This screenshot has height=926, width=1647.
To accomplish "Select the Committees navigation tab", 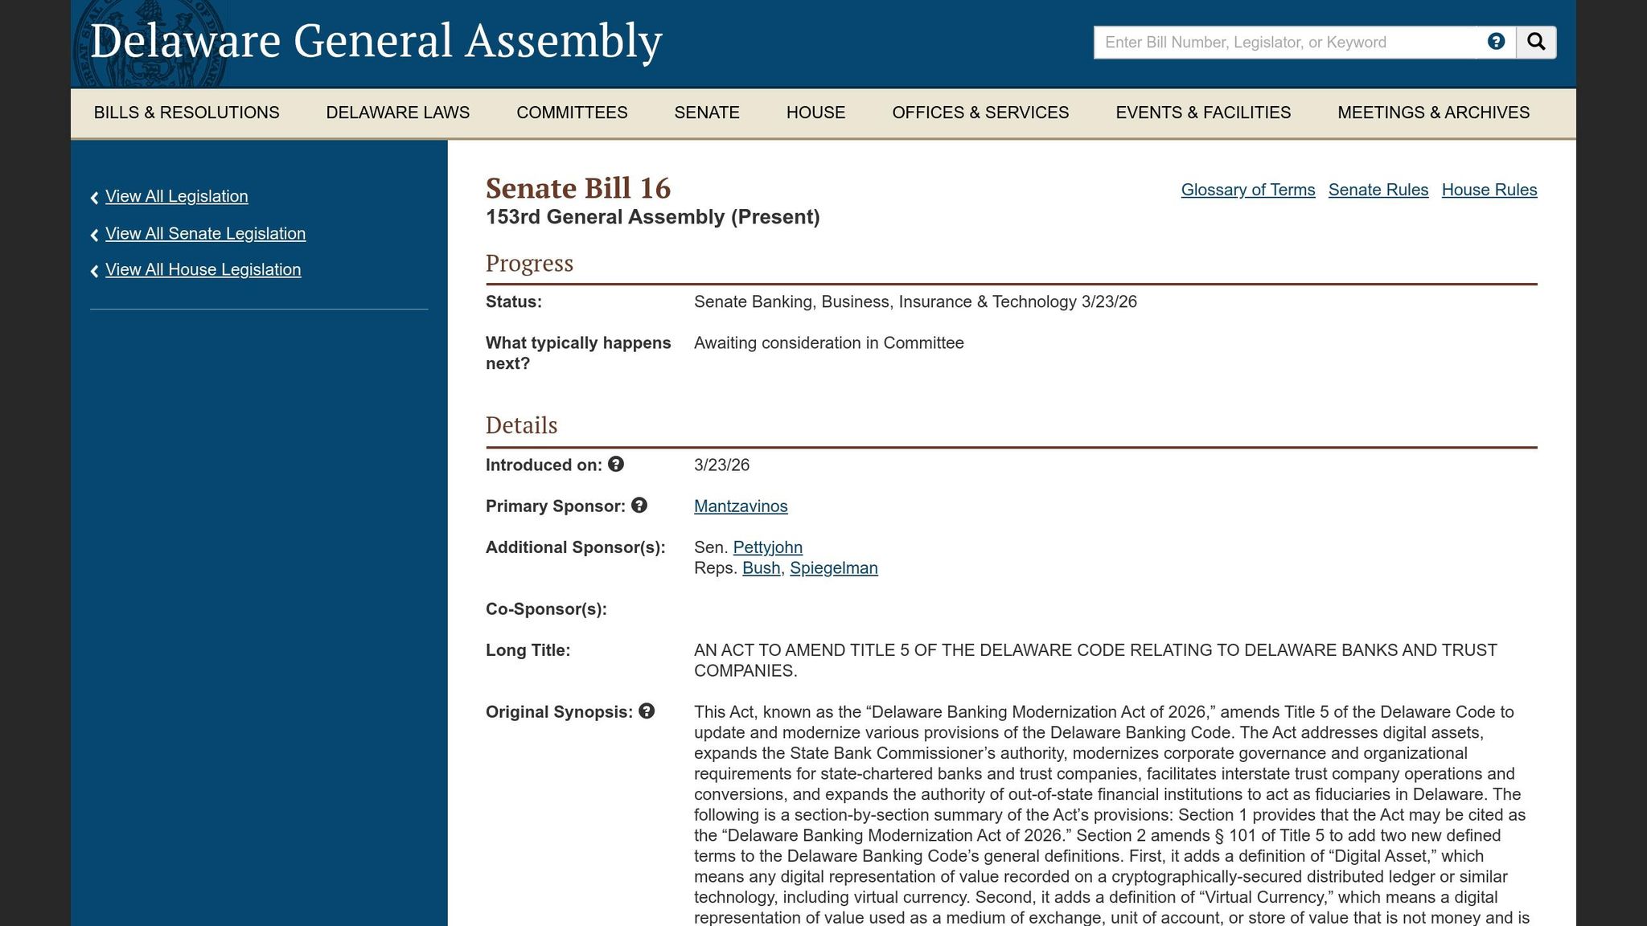I will pyautogui.click(x=572, y=113).
